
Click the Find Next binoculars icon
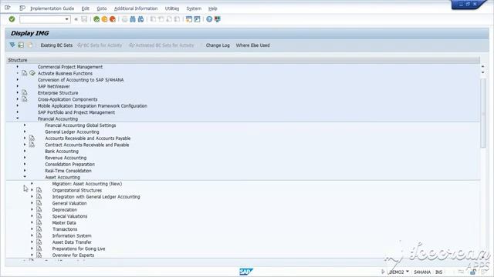(140, 19)
